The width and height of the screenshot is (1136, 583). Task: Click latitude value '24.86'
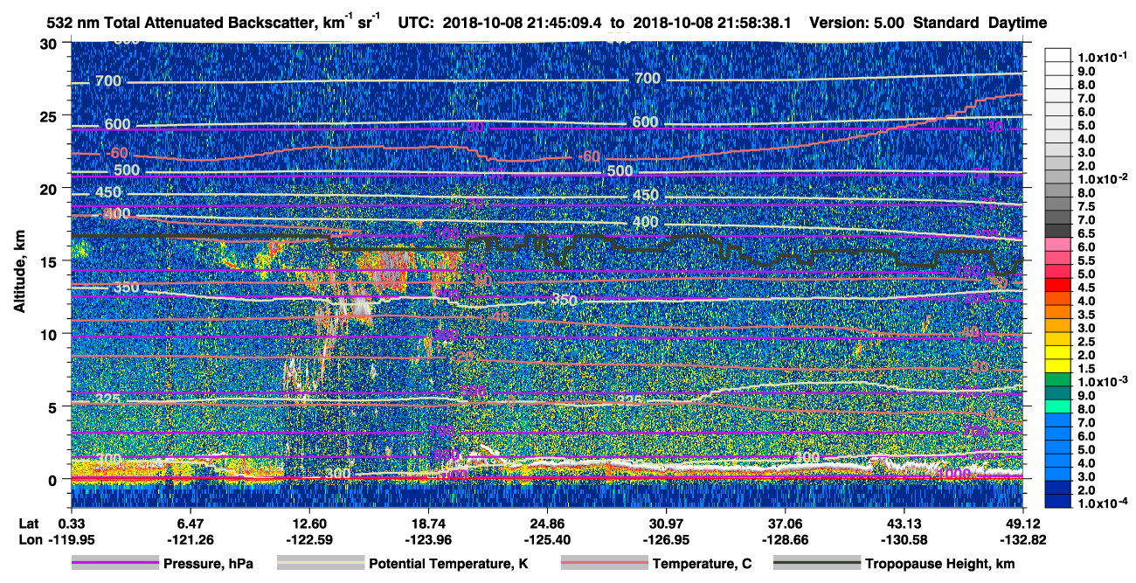pyautogui.click(x=547, y=524)
